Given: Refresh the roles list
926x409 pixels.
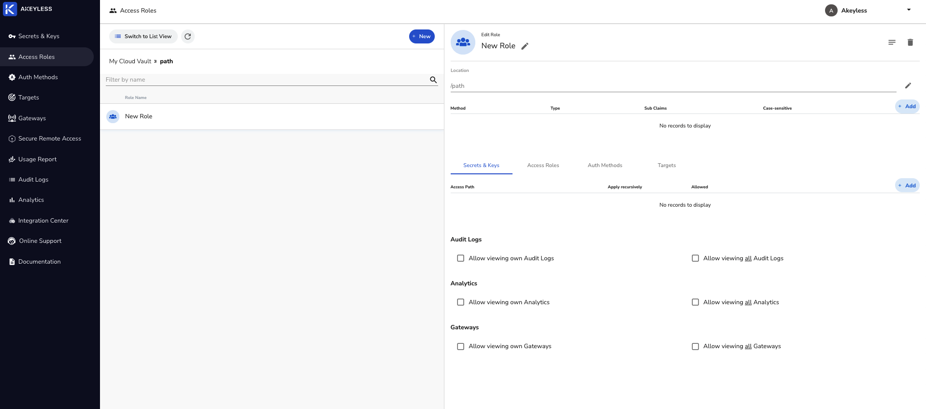Looking at the screenshot, I should [x=188, y=36].
